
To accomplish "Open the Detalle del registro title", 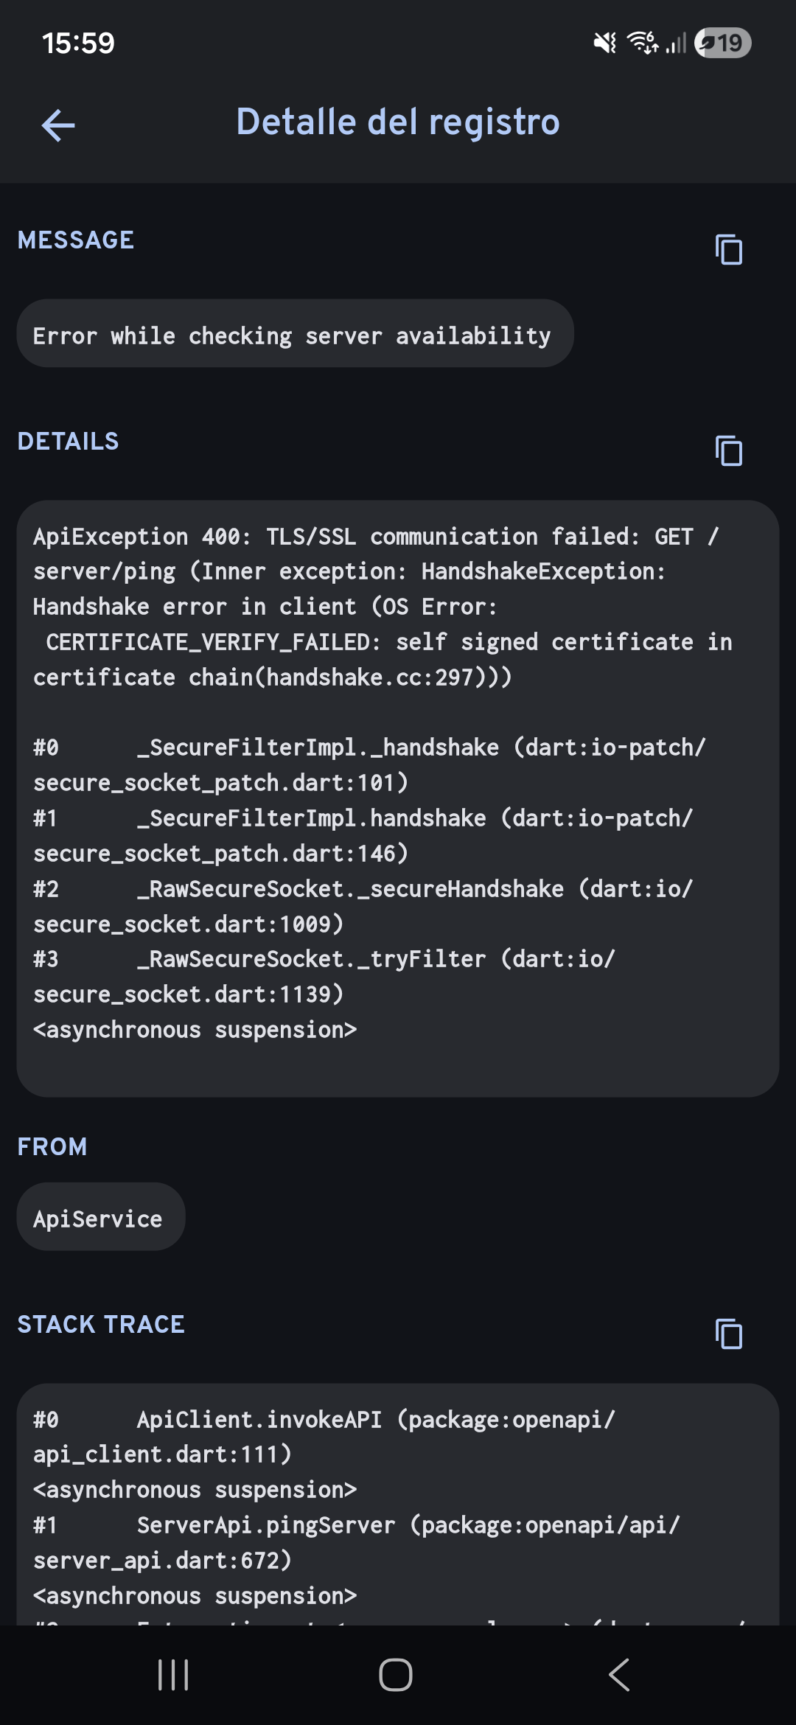I will coord(398,122).
